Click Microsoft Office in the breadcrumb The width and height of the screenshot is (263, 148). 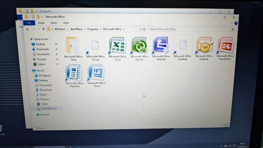tap(112, 29)
